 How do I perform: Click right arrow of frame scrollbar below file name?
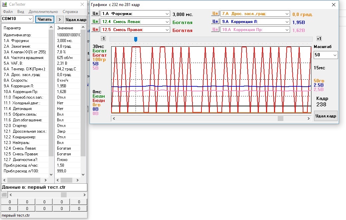(x=84, y=195)
